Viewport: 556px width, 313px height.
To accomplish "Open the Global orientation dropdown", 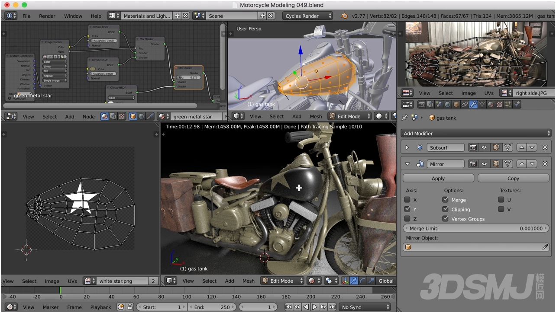I will pyautogui.click(x=385, y=281).
